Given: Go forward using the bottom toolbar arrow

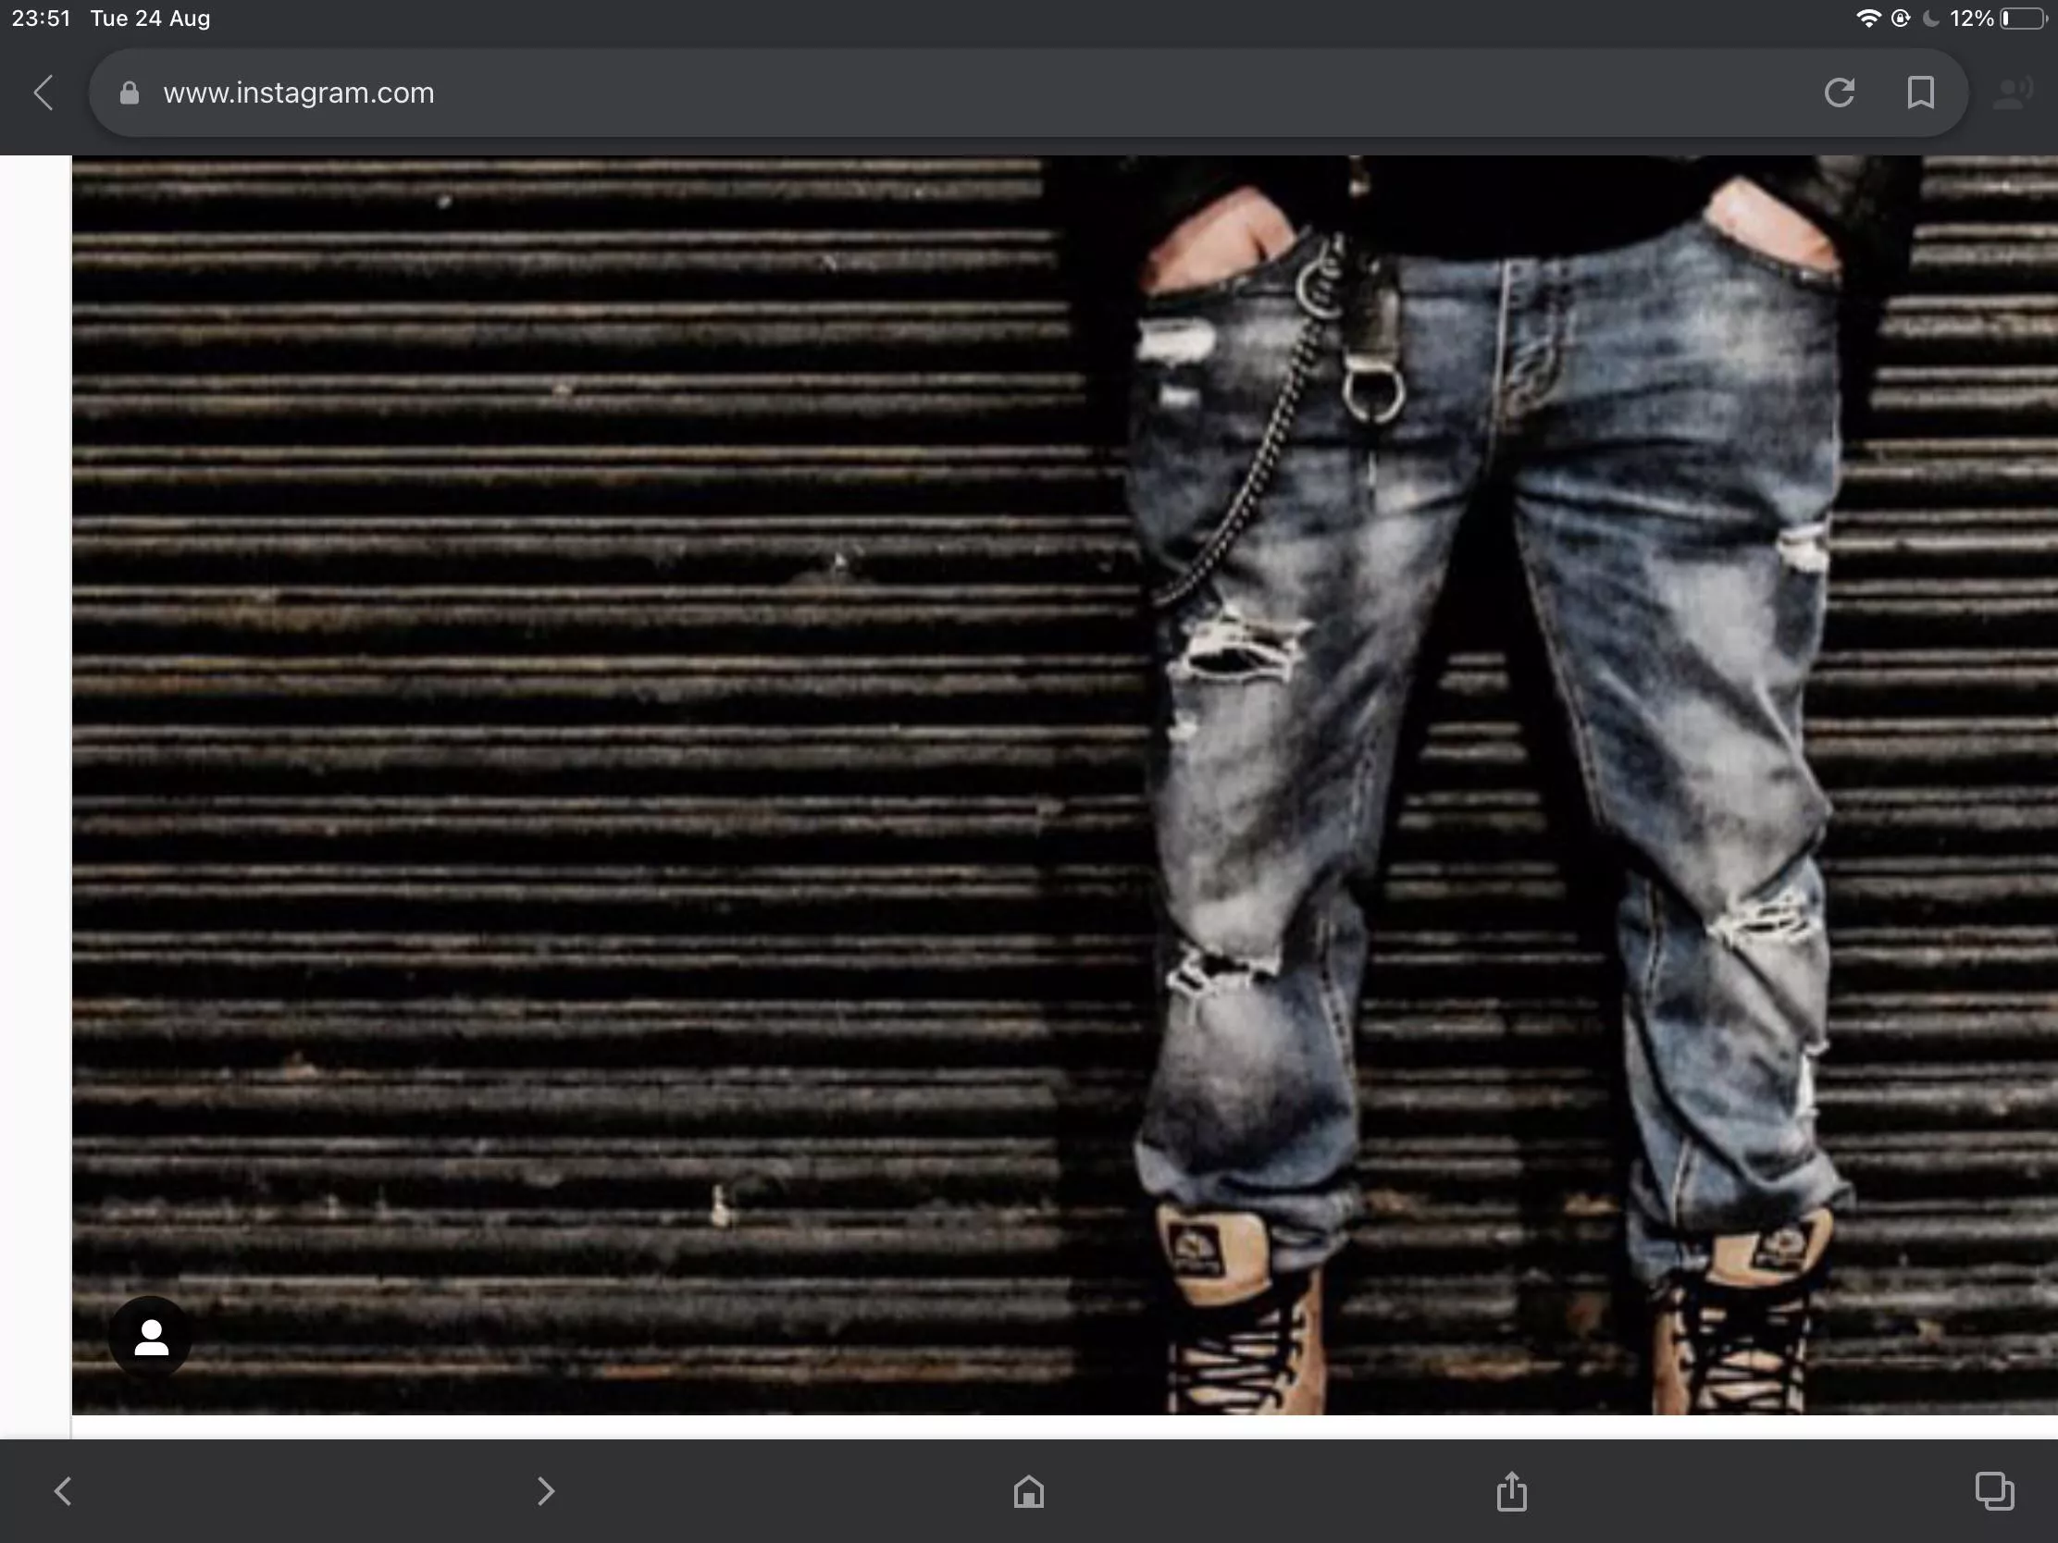Looking at the screenshot, I should pos(546,1492).
